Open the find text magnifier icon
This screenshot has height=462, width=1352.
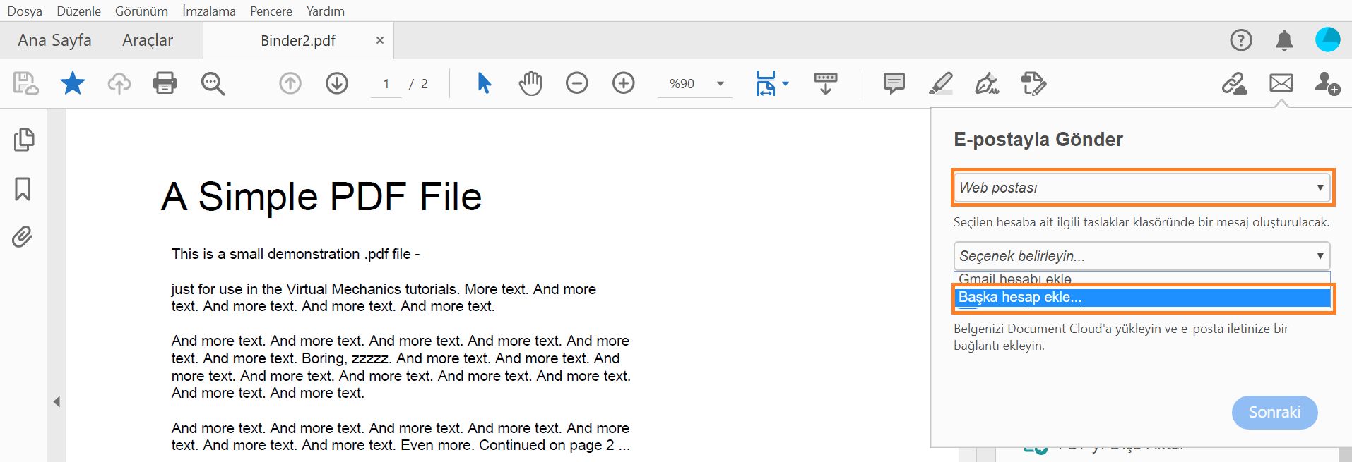tap(213, 83)
